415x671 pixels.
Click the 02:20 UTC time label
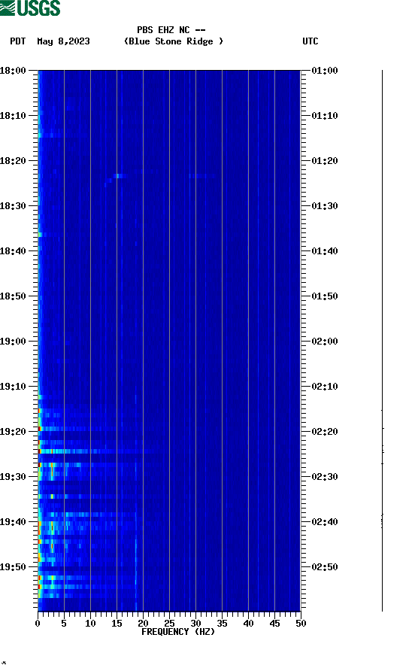(325, 432)
